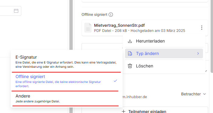This screenshot has width=213, height=113.
Task: Click the document icon beside Typ ändern
Action: point(130,53)
